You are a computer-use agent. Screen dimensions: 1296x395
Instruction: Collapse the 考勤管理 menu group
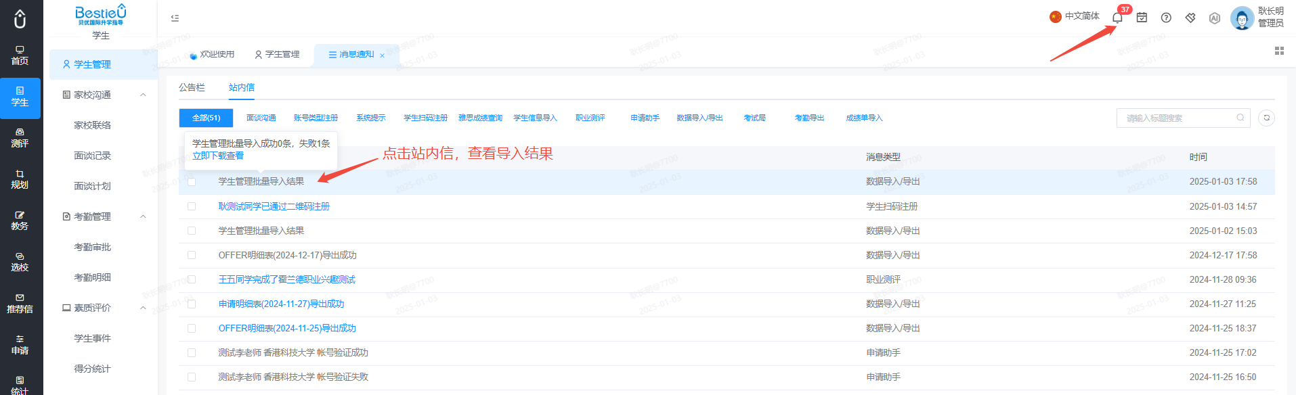click(143, 216)
